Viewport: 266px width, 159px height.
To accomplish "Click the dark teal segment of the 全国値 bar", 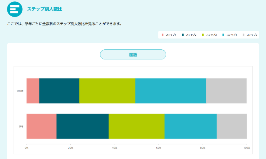I will click(x=59, y=91).
